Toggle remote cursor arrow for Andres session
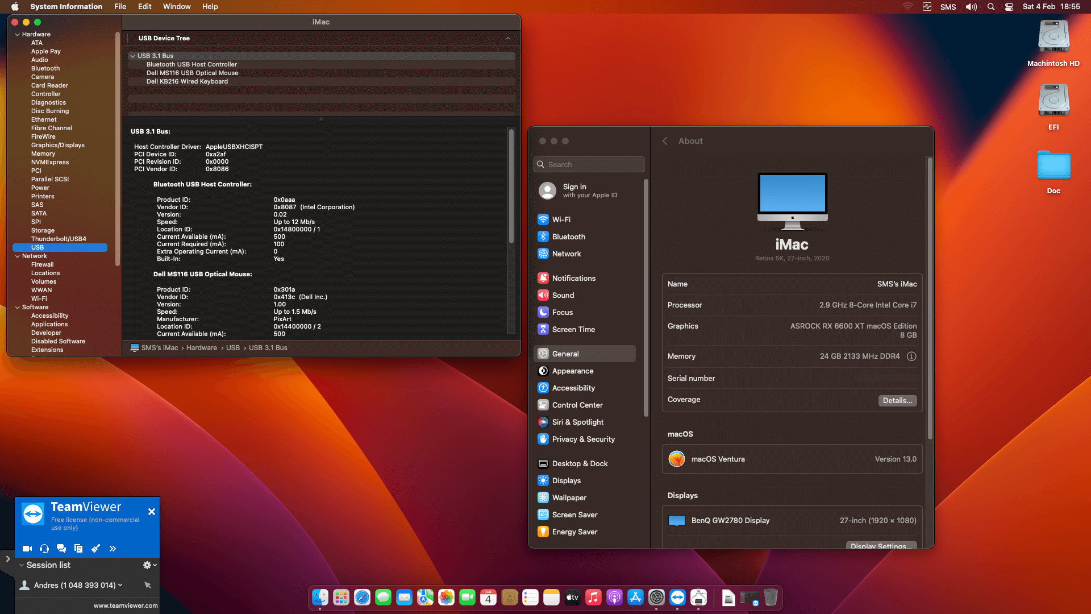This screenshot has height=614, width=1091. pos(148,585)
